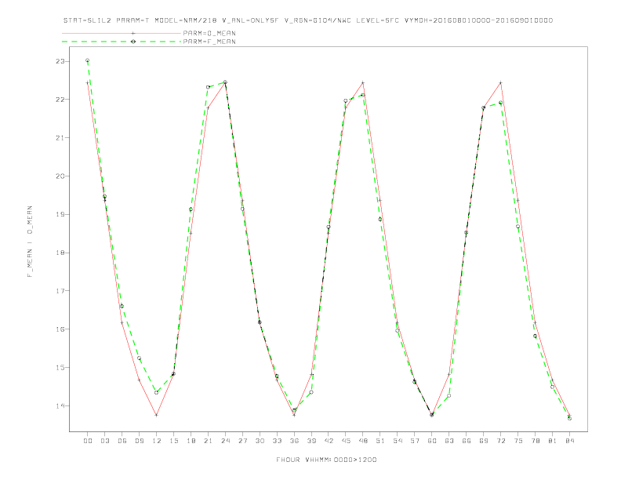Click y-axis tick label 20
Viewport: 621px width, 480px height.
tap(60, 176)
